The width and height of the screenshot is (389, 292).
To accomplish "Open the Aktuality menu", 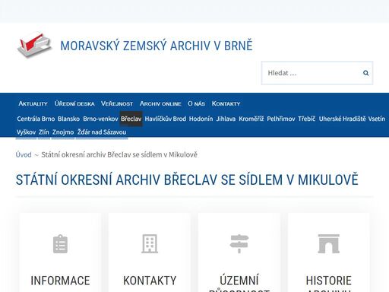I will click(x=33, y=103).
